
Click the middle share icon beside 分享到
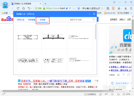click(124, 75)
